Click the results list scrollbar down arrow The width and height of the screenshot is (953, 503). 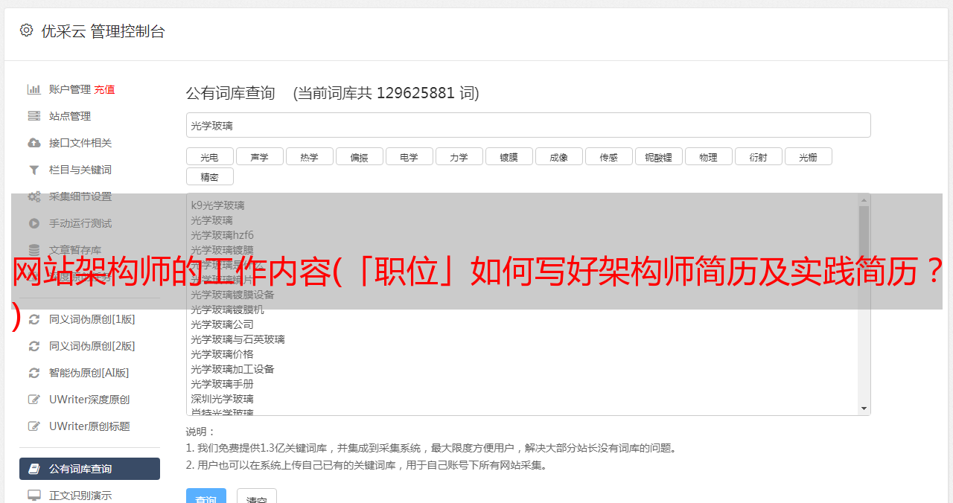click(864, 409)
